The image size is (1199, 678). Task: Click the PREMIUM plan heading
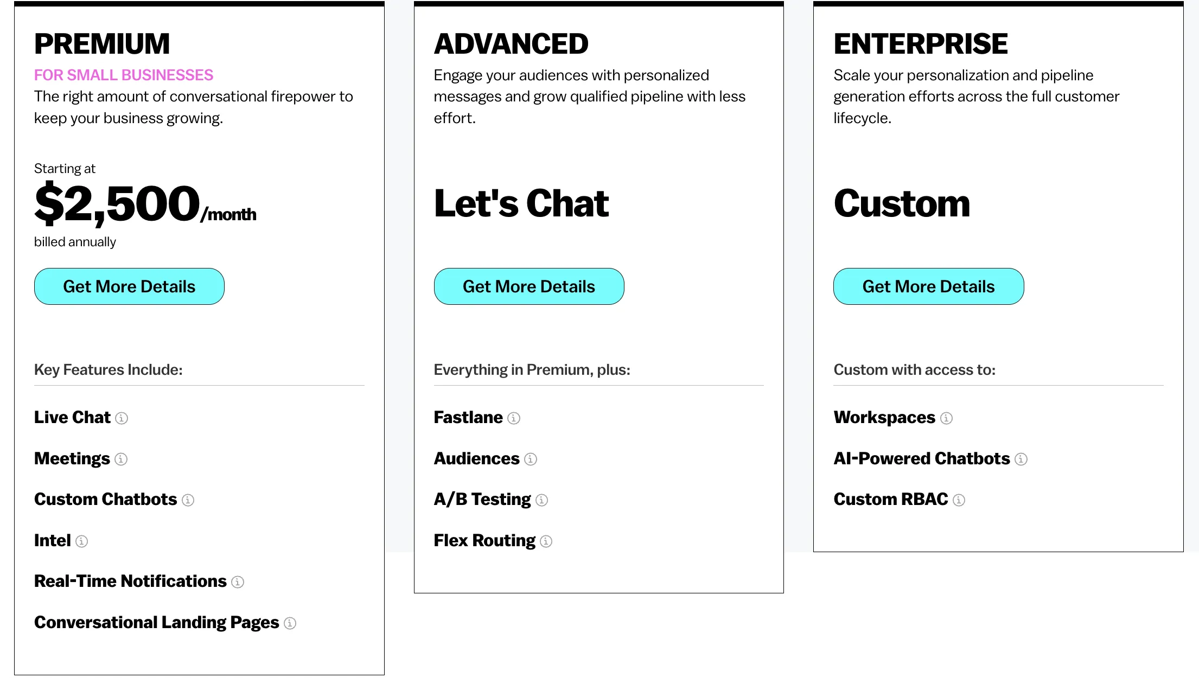[102, 44]
